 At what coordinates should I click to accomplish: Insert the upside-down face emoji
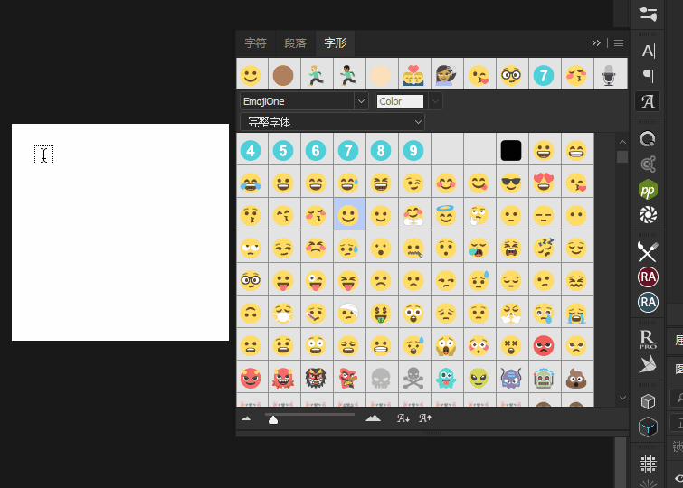point(251,313)
